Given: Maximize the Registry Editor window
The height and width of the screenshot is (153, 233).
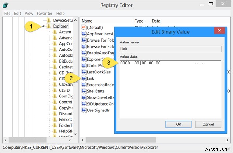Looking at the screenshot, I should (x=211, y=4).
